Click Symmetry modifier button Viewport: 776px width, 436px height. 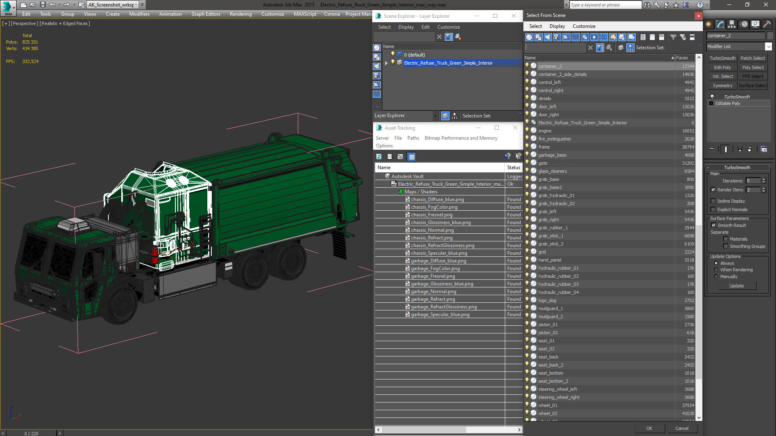722,86
